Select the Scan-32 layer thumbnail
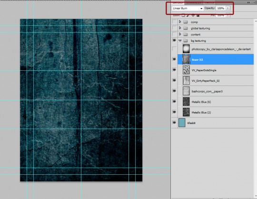Image resolution: width=257 pixels, height=199 pixels. [x=186, y=59]
